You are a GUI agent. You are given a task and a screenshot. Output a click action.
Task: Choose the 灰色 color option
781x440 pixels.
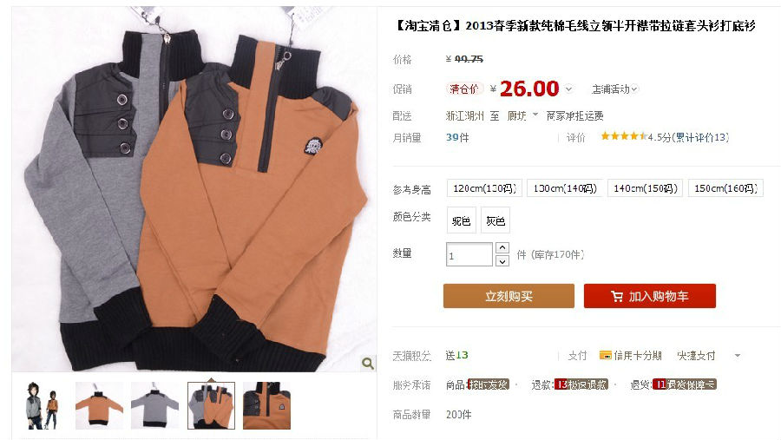(x=496, y=220)
